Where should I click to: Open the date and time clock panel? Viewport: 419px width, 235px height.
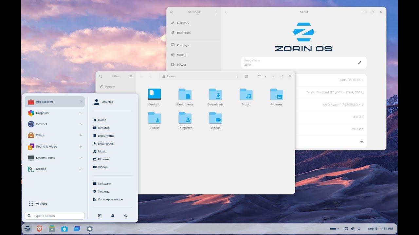pos(380,229)
